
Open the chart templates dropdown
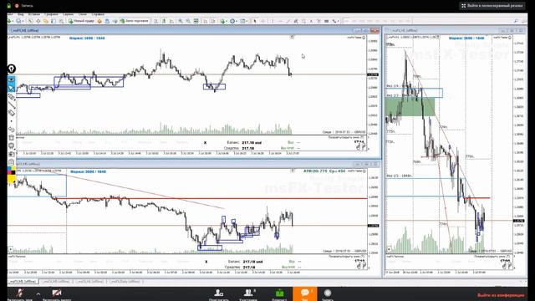[x=243, y=21]
